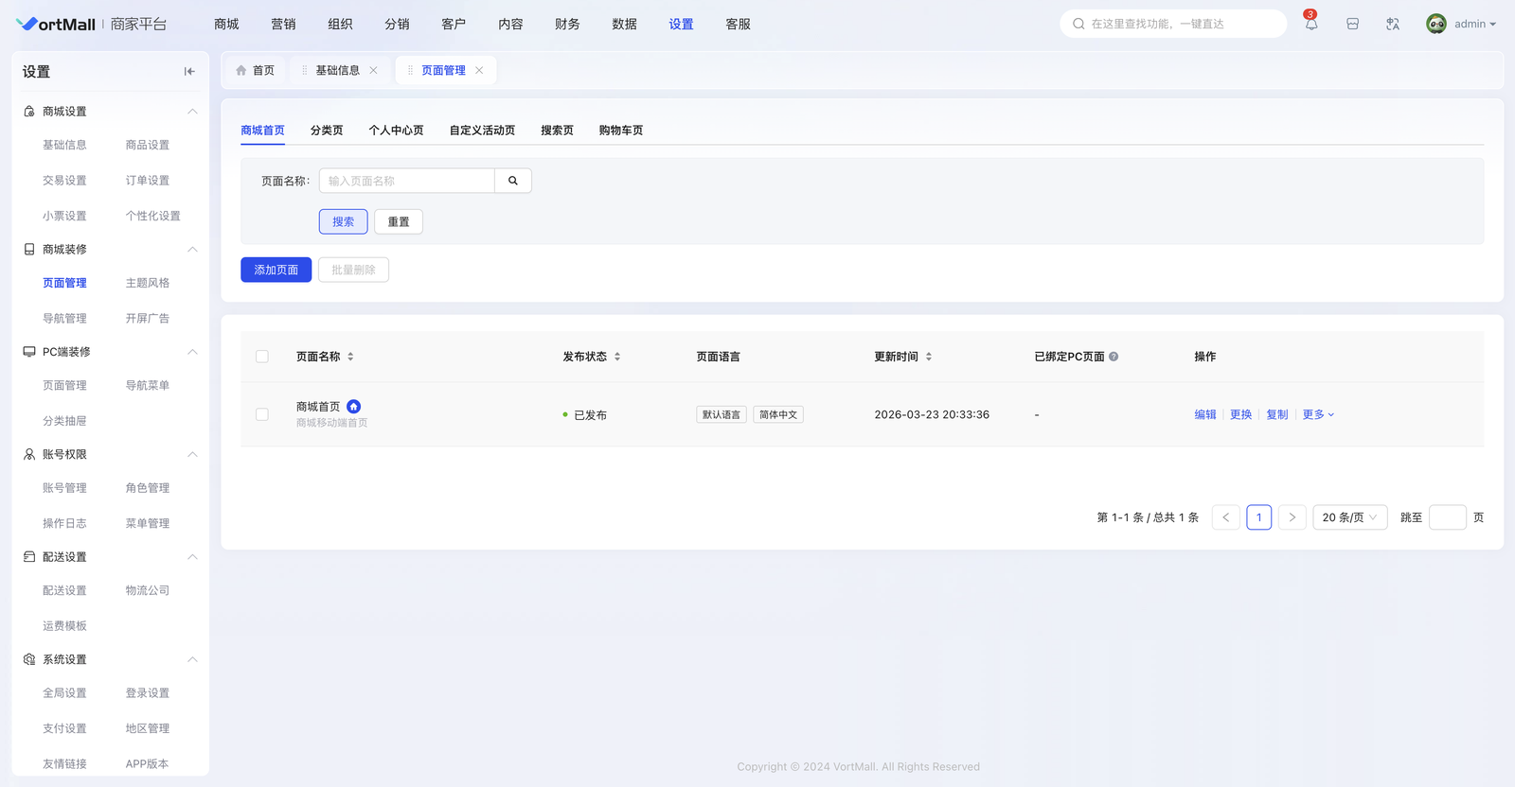Click the home badge next to 商城首页
1515x787 pixels.
tap(353, 407)
